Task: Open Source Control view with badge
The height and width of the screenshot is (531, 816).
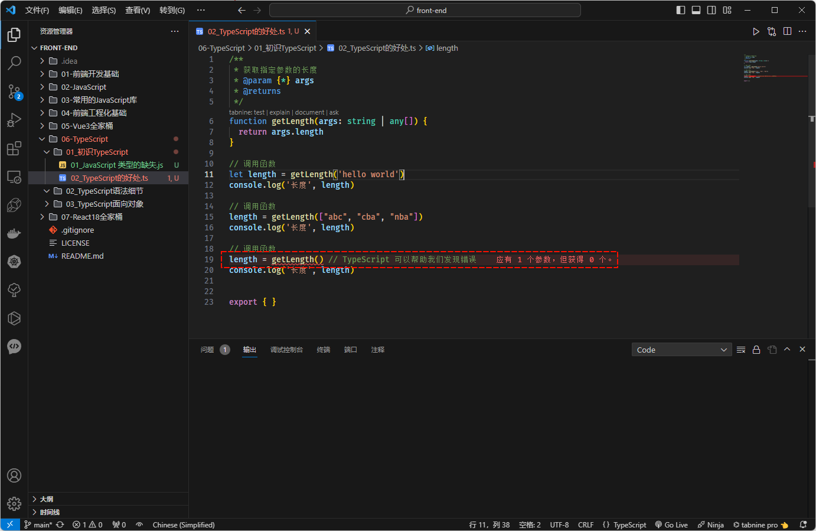Action: click(x=14, y=91)
